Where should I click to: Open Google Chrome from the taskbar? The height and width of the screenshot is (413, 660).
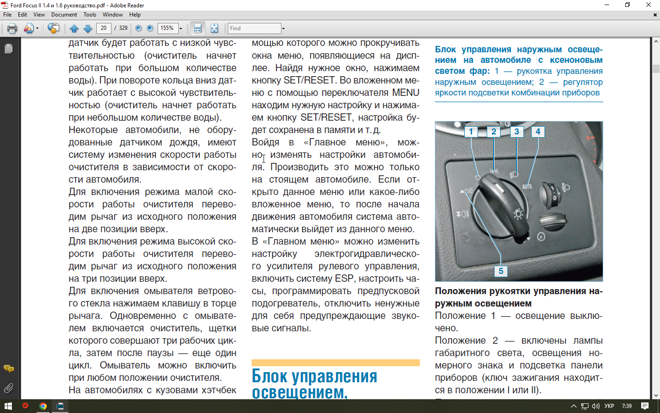43,406
